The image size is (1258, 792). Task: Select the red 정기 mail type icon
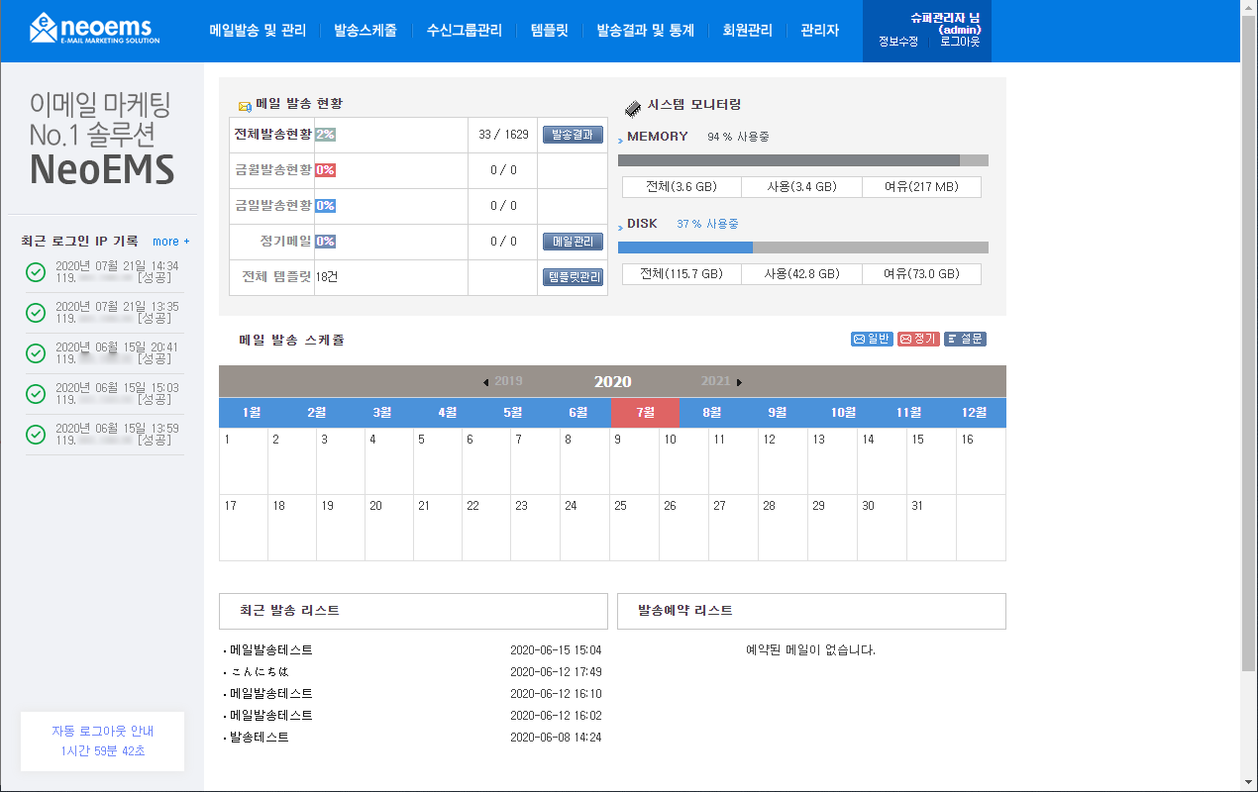click(x=918, y=339)
